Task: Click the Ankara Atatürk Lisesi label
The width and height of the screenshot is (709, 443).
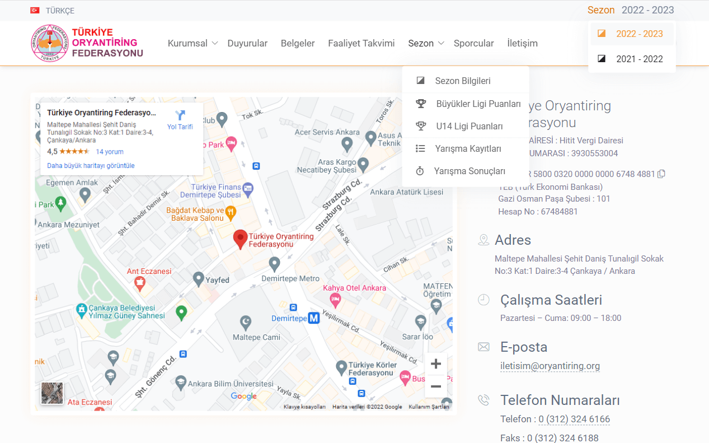Action: (407, 192)
